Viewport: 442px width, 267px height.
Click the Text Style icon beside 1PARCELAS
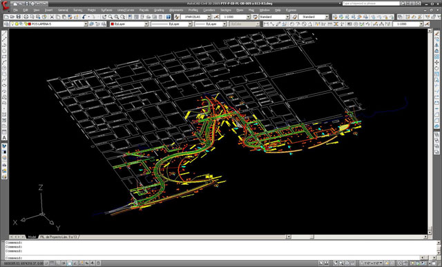coord(177,17)
